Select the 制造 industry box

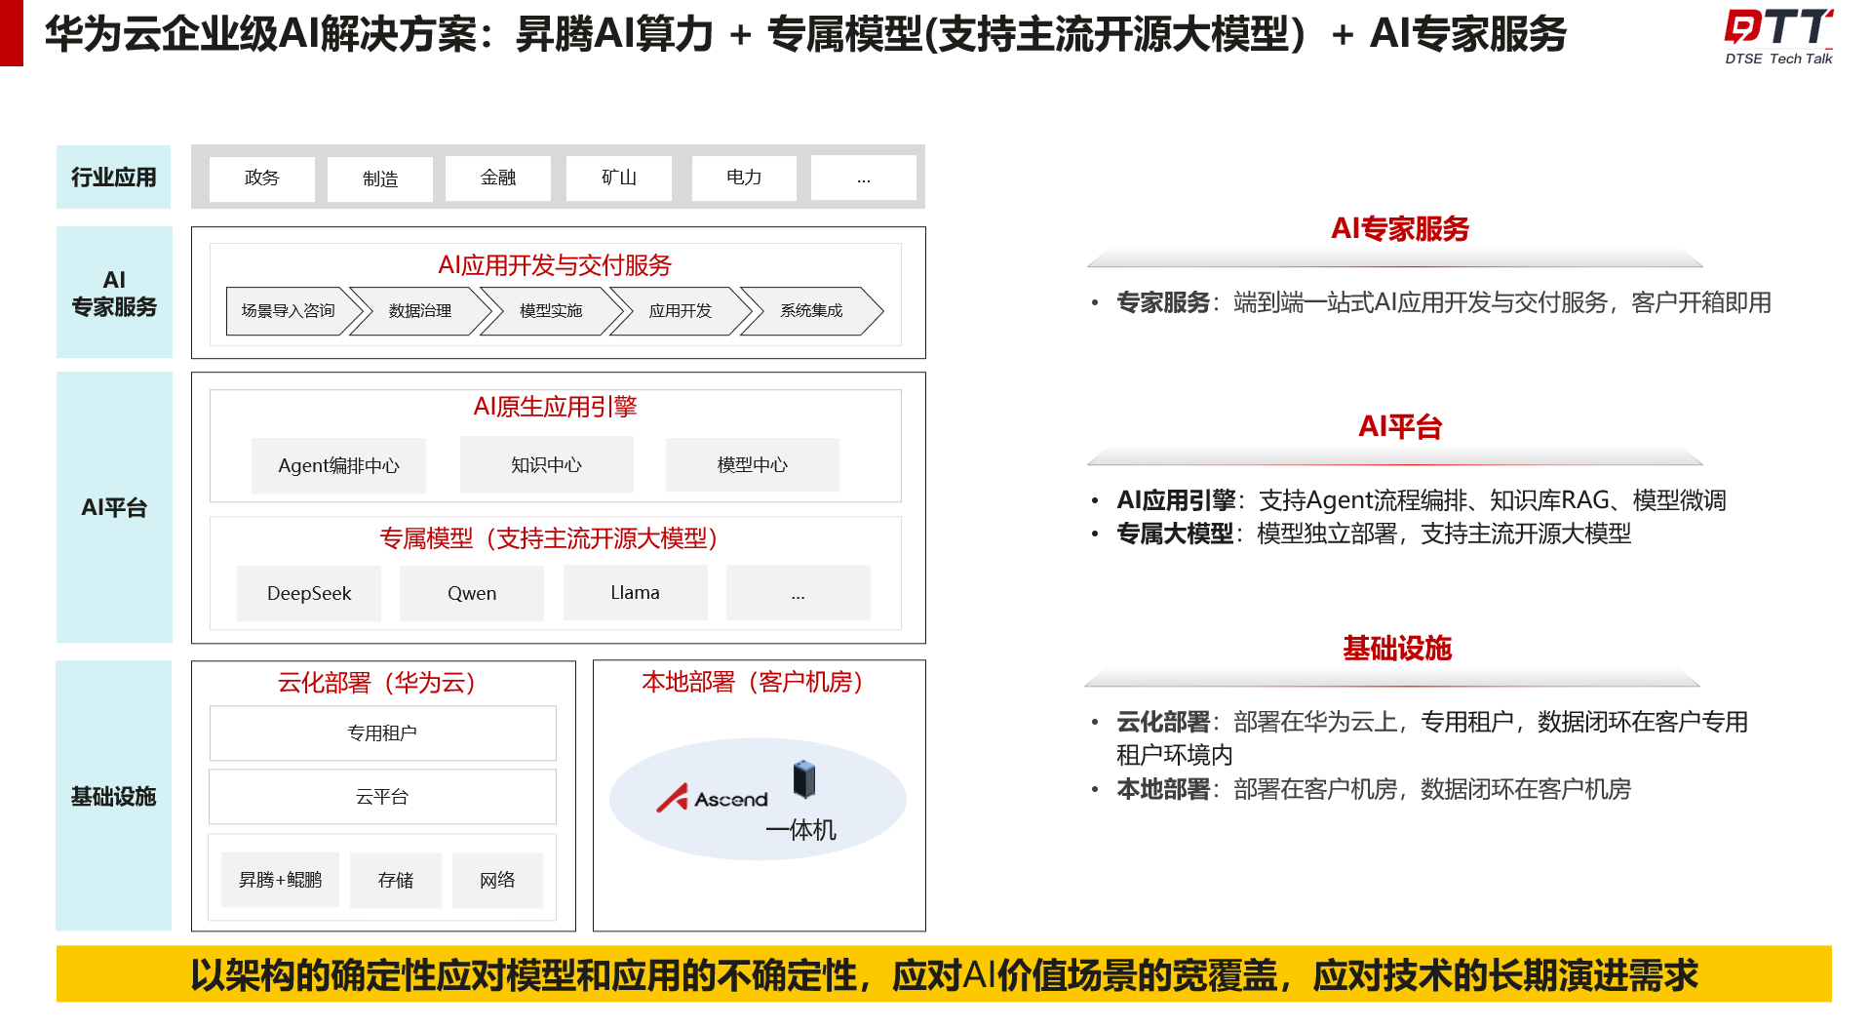click(379, 178)
